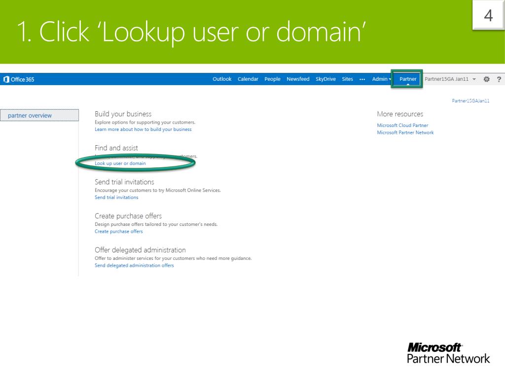The image size is (505, 378).
Task: Expand the Admin dropdown menu
Action: [x=381, y=79]
